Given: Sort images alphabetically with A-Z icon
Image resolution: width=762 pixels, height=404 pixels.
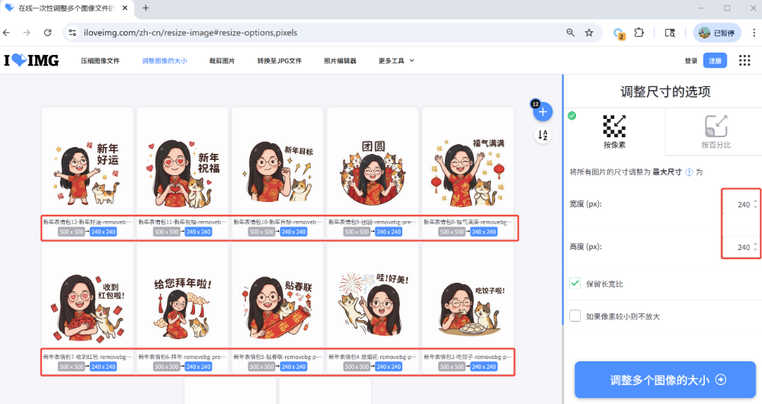Looking at the screenshot, I should pos(543,135).
